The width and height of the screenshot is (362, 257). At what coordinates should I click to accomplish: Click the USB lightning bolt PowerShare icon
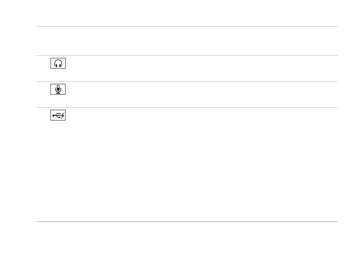58,116
